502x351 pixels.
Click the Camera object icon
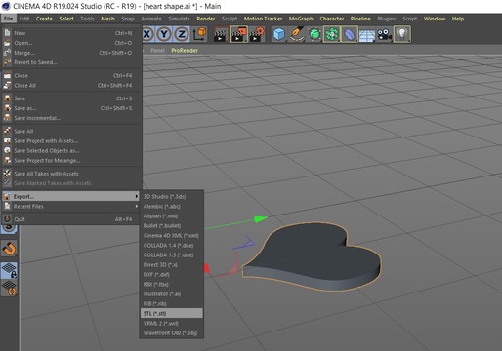(385, 34)
